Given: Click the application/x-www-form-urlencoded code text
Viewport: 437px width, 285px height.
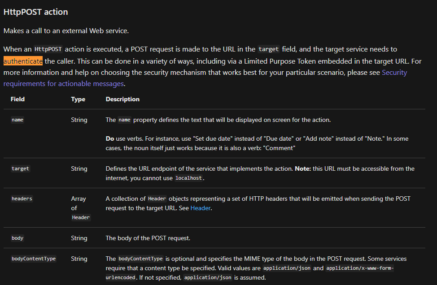Looking at the screenshot, I should point(359,268).
